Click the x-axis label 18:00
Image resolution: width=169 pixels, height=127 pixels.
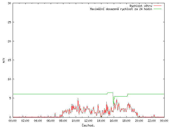click(126, 121)
